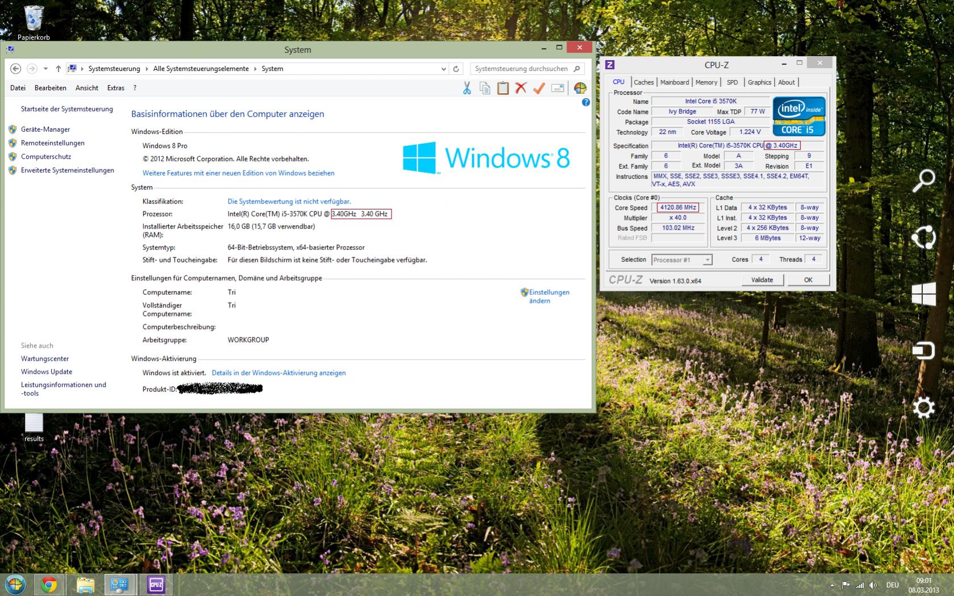Open the volume speaker tray icon
954x596 pixels.
click(x=873, y=585)
